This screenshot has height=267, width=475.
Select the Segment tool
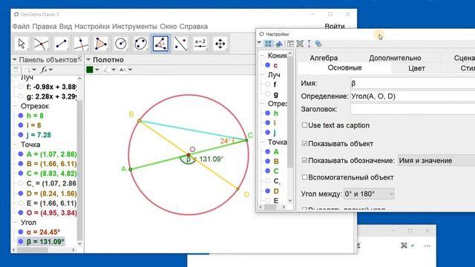click(x=61, y=44)
